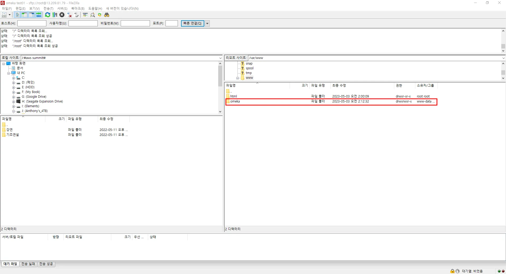
Task: Open the quick connect history dropdown
Action: (x=207, y=23)
